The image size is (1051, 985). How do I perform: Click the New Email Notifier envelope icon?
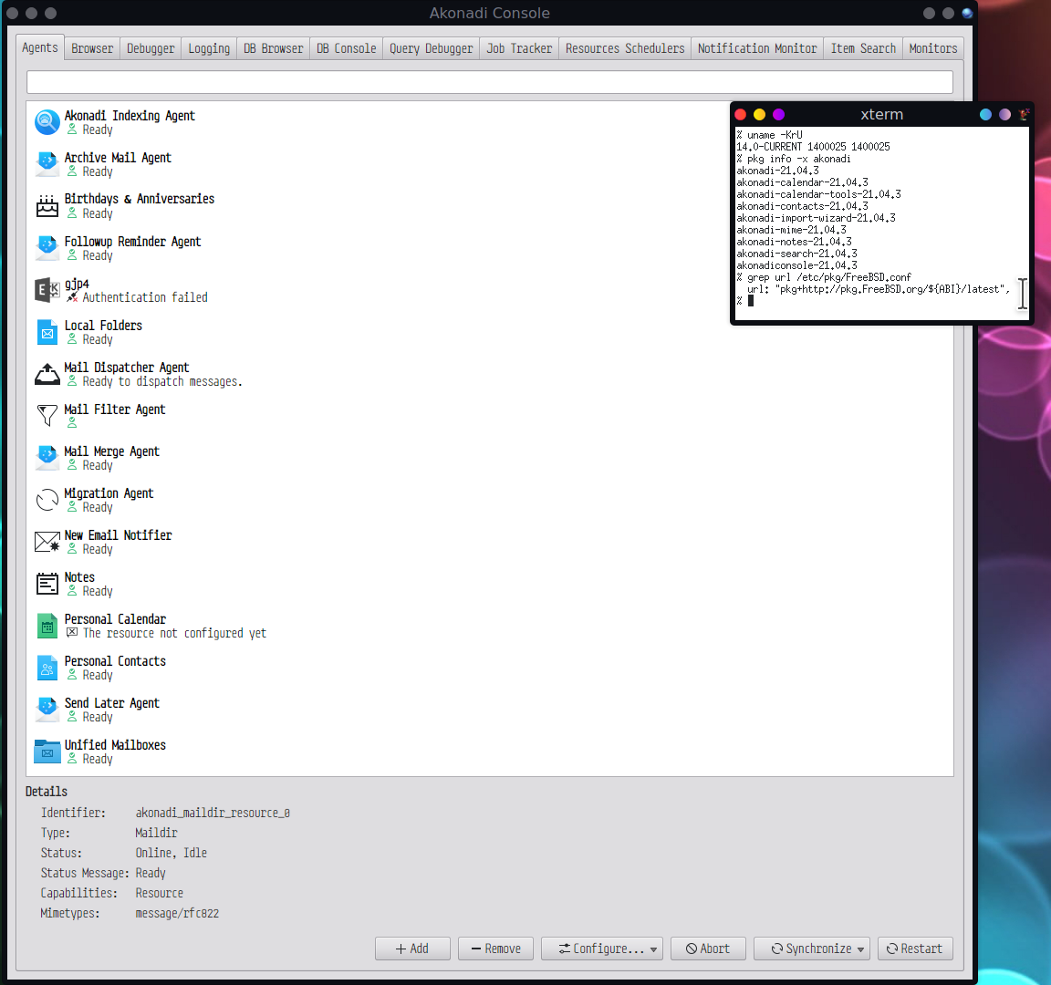pos(47,542)
